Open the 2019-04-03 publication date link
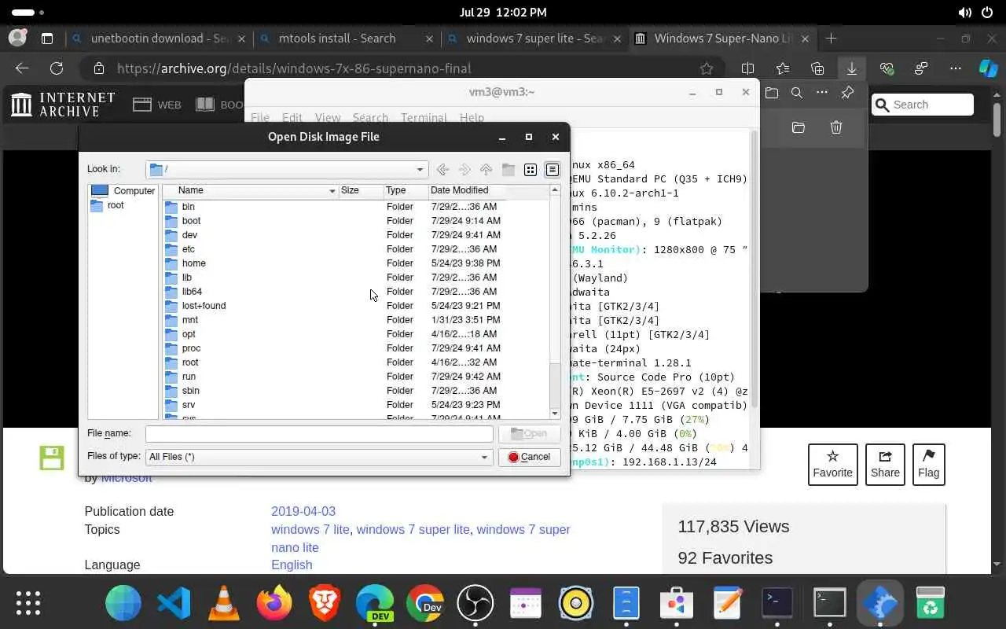 (303, 511)
